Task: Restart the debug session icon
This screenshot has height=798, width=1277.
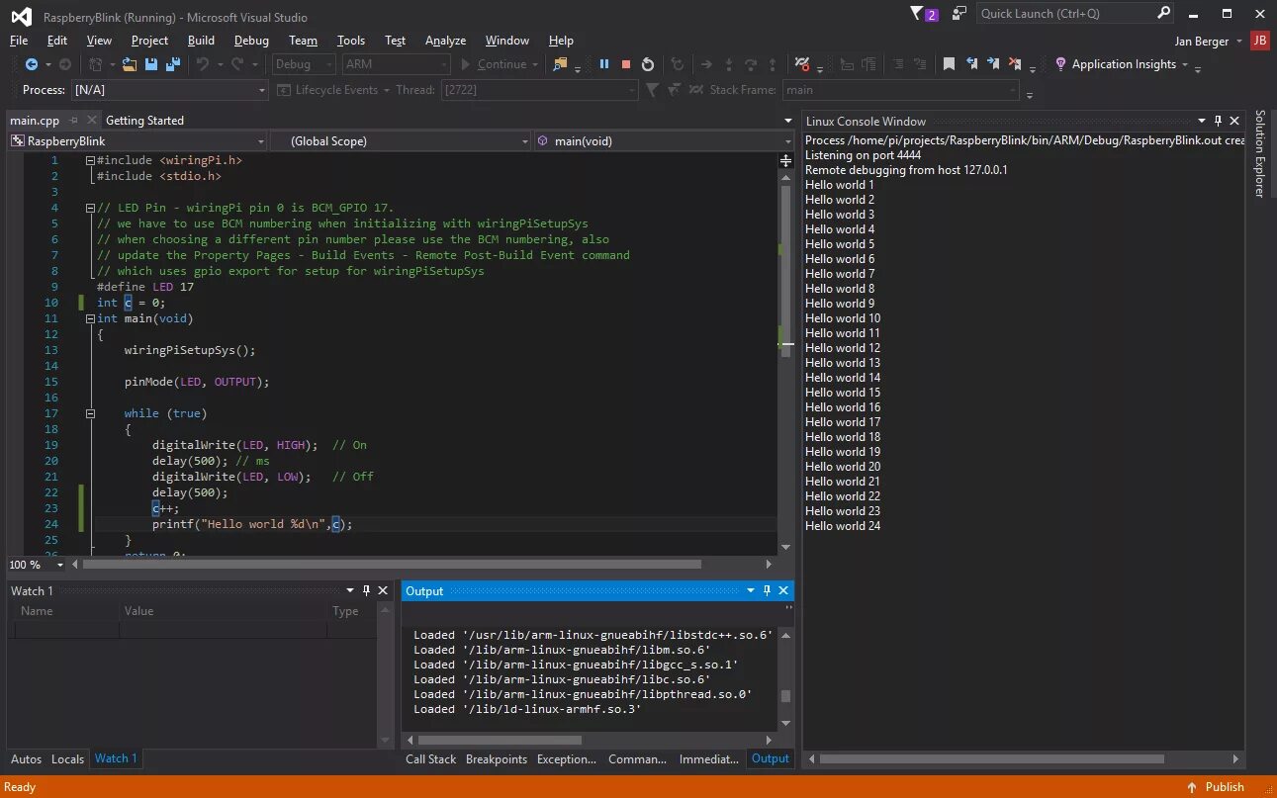Action: pos(647,63)
